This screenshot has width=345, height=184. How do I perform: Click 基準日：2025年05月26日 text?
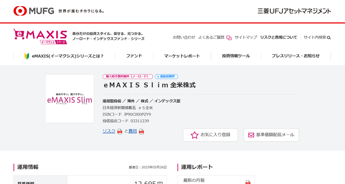point(147,168)
